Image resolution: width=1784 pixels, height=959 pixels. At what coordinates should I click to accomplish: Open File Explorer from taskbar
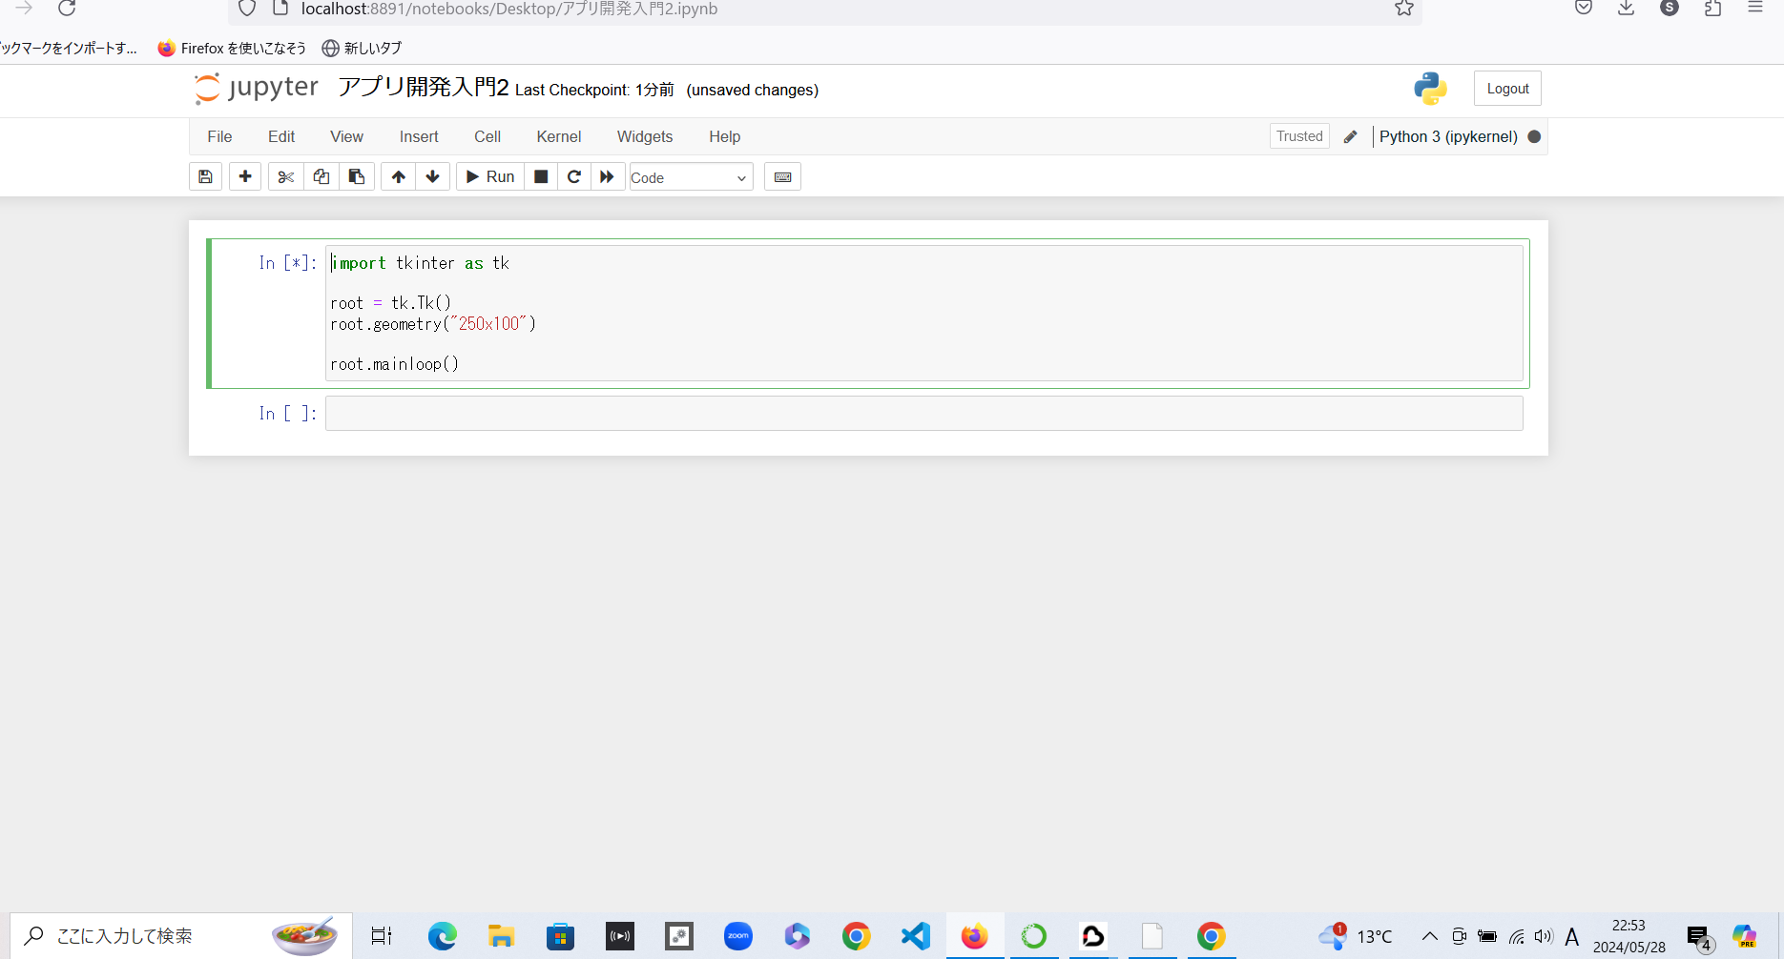pyautogui.click(x=501, y=936)
